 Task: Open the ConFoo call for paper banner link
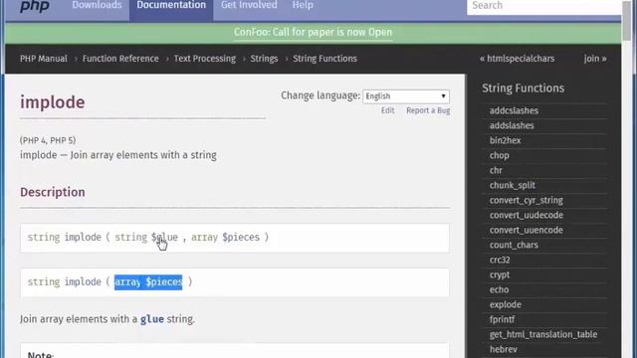313,32
